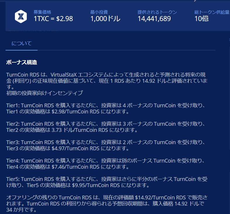Click the paragraph mentioning 34 か月
Image resolution: width=230 pixels, height=214 pixels.
[x=107, y=203]
